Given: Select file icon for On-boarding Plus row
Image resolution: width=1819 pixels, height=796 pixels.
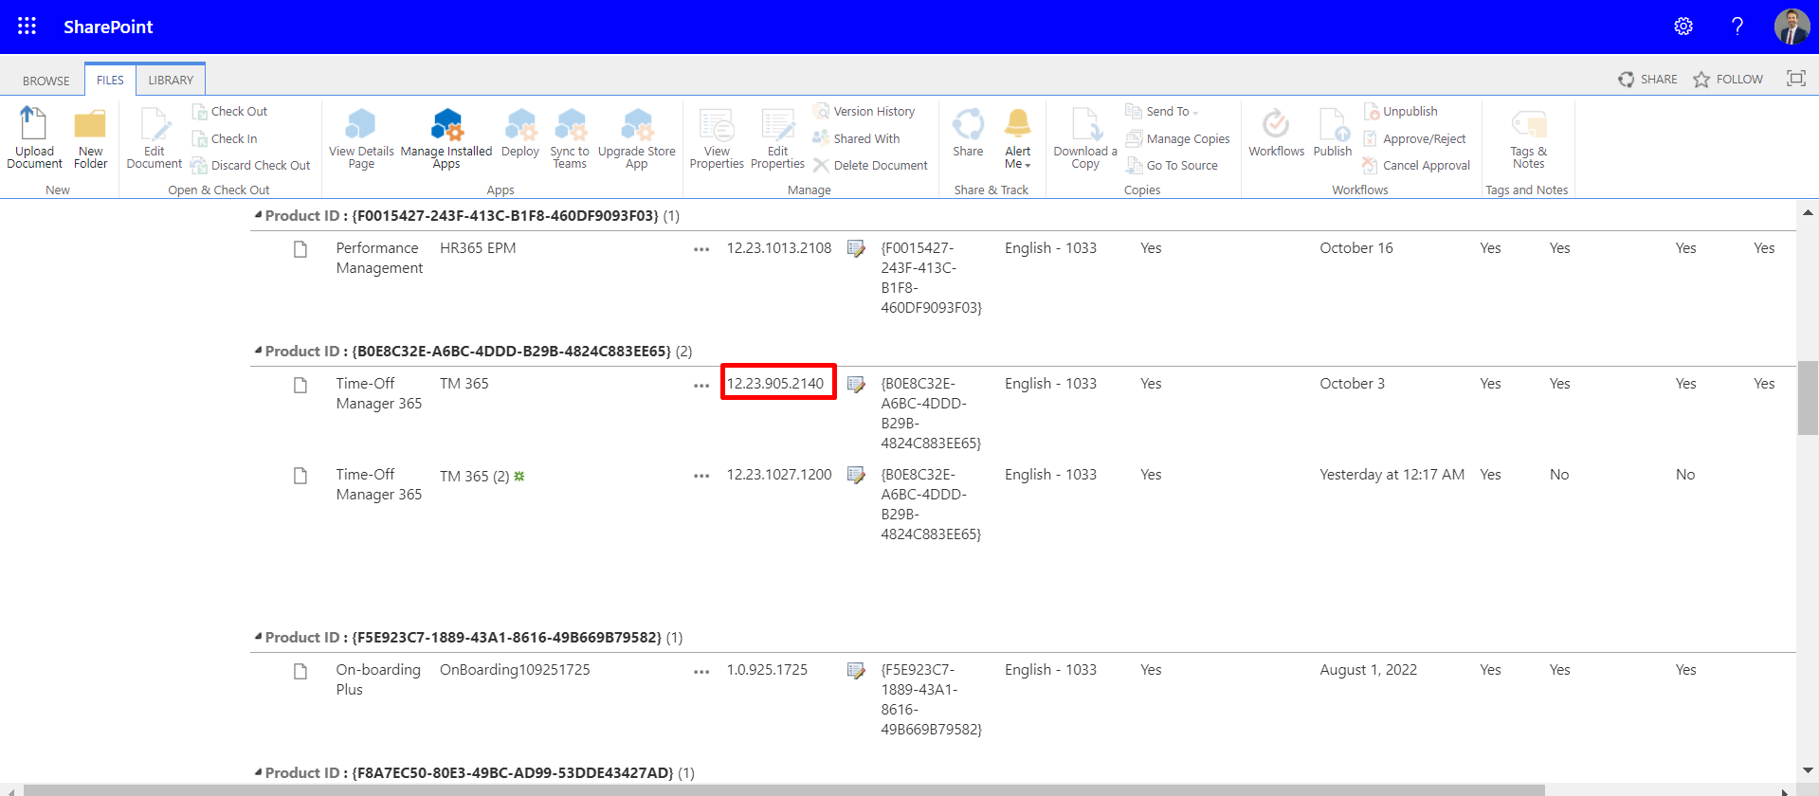Looking at the screenshot, I should (300, 671).
